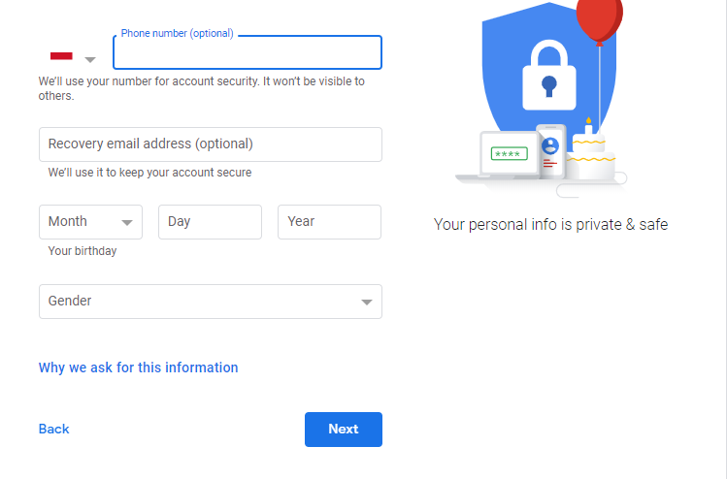The height and width of the screenshot is (479, 727).
Task: Open the Month dropdown
Action: point(91,222)
